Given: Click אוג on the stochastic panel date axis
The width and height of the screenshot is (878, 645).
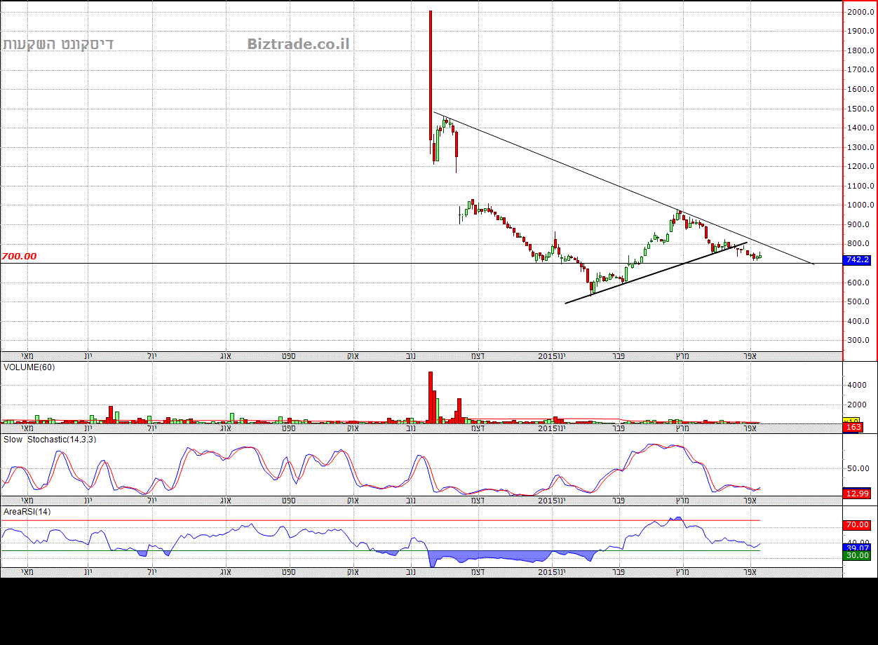Looking at the screenshot, I should coord(225,501).
